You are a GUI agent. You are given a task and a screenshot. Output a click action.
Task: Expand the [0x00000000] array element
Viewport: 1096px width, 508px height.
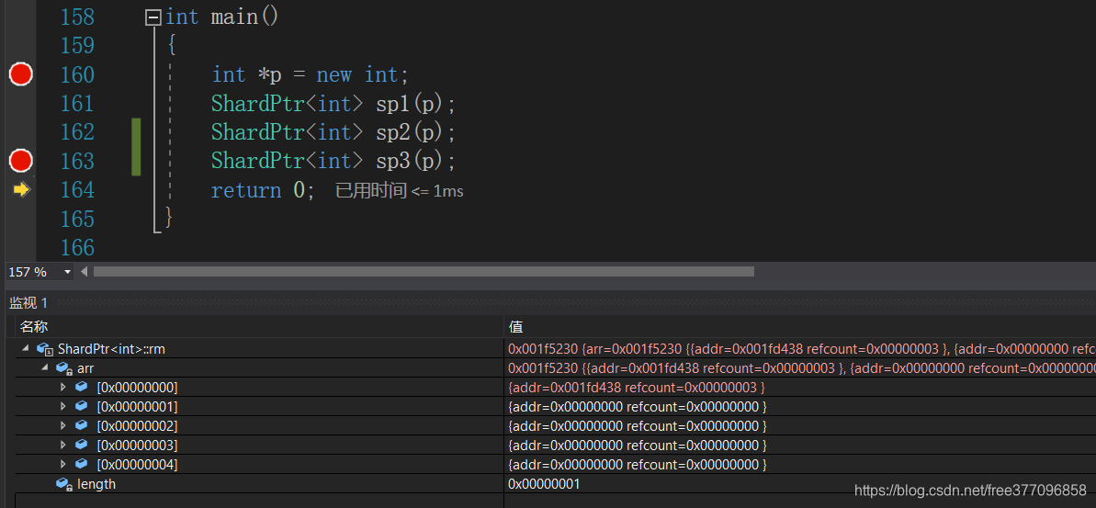[63, 387]
